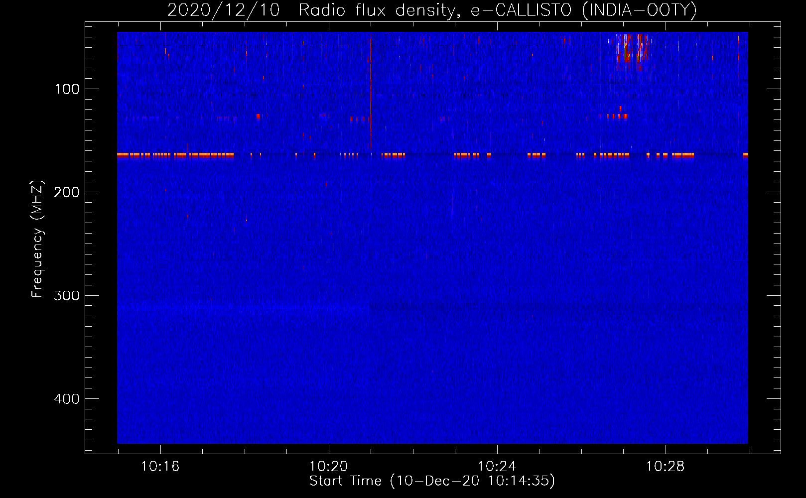Click the plot title 'Radio flux density, e-CALLISTO (INDIA-OOTY)'

point(497,10)
